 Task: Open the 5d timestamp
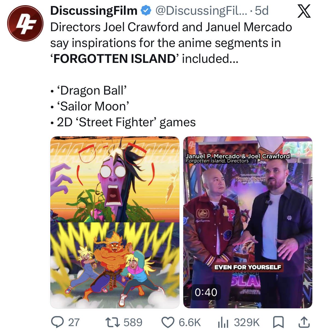click(262, 11)
